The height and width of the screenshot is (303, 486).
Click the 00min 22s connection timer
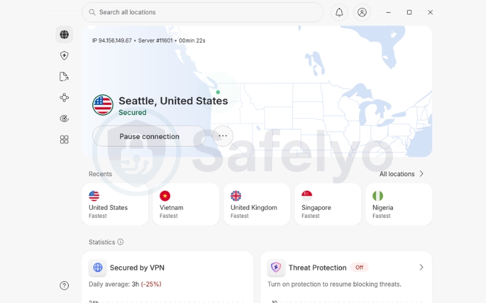pos(192,41)
